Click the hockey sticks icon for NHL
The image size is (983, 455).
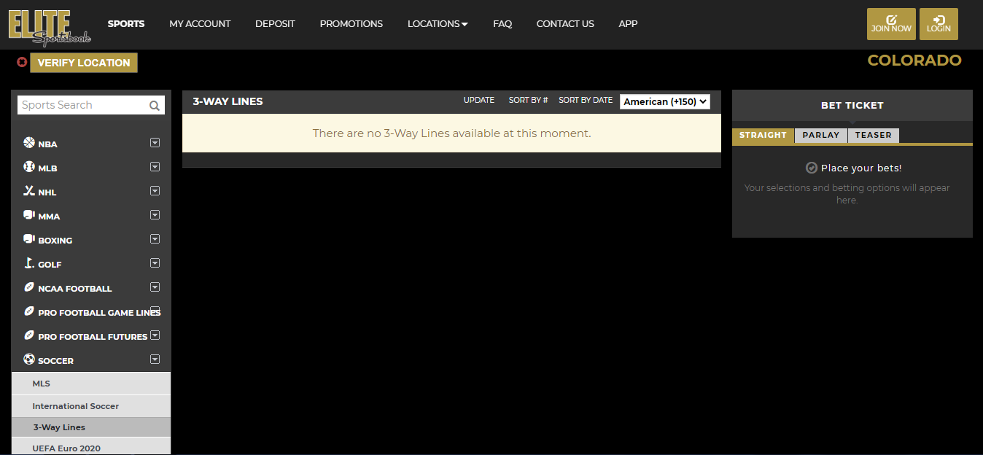(x=29, y=191)
